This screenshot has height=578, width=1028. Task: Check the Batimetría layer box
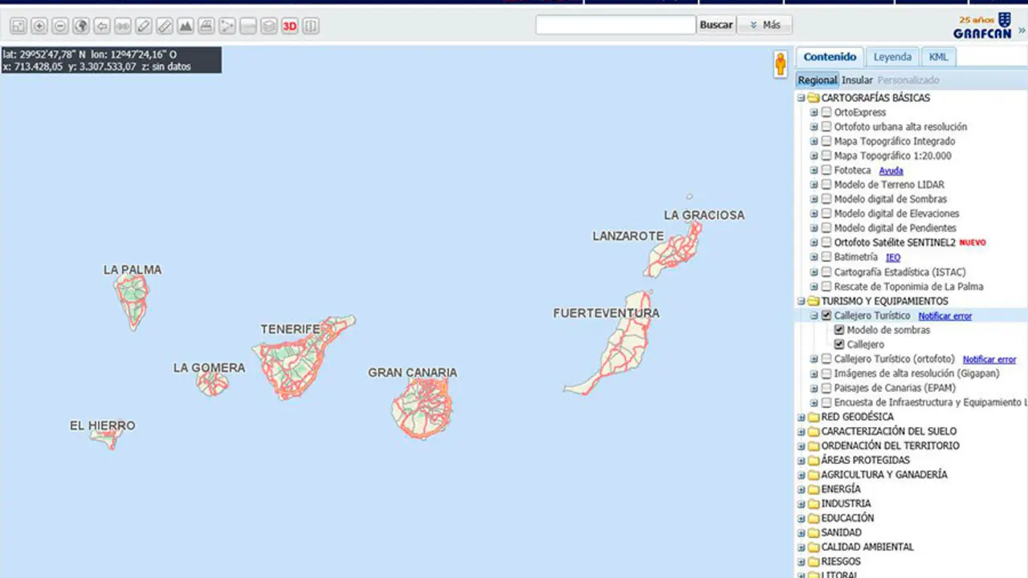[826, 257]
